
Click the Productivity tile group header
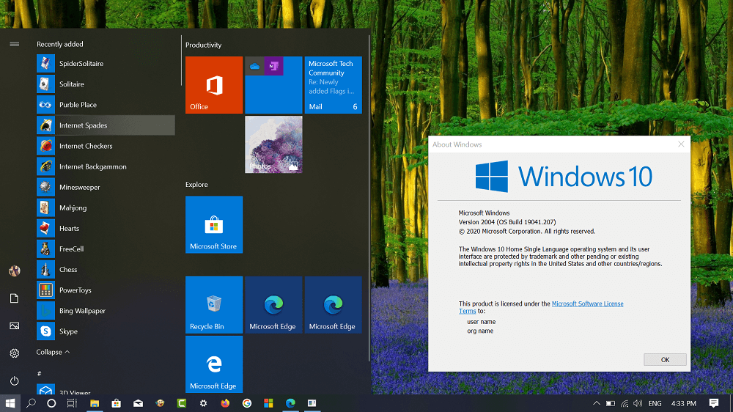(x=203, y=45)
